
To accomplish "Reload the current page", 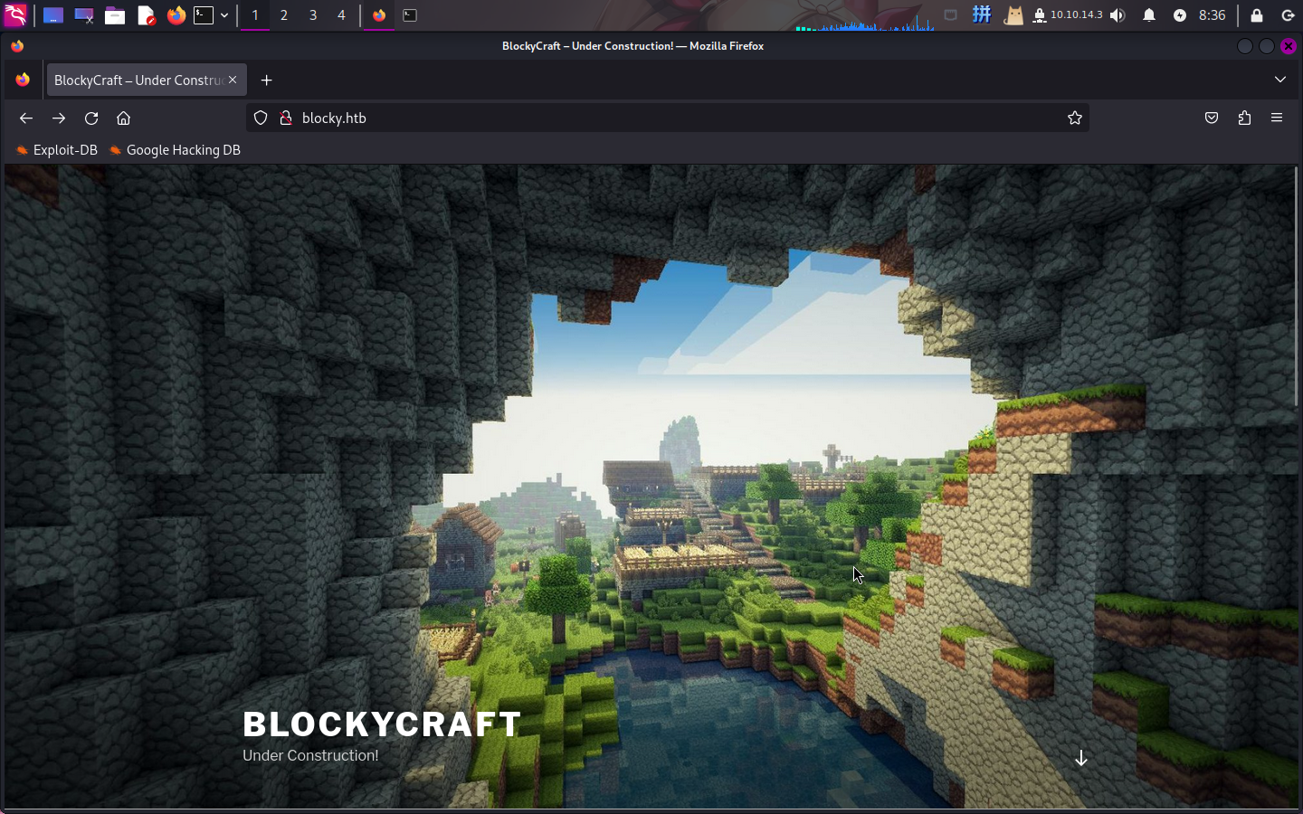I will [91, 118].
